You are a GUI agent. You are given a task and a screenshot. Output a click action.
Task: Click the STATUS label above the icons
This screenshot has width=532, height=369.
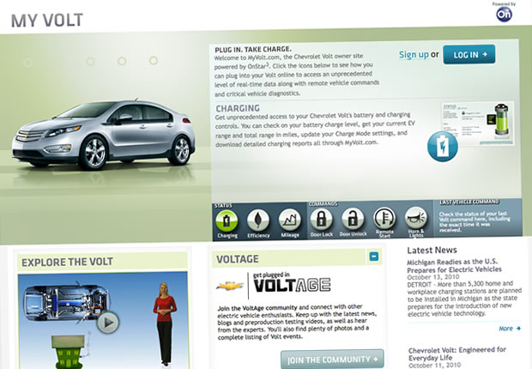pyautogui.click(x=223, y=206)
